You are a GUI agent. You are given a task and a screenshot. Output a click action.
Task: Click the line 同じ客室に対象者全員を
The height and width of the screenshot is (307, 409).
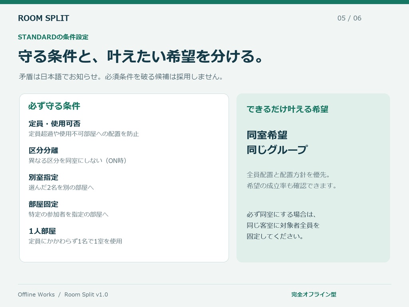coord(283,225)
